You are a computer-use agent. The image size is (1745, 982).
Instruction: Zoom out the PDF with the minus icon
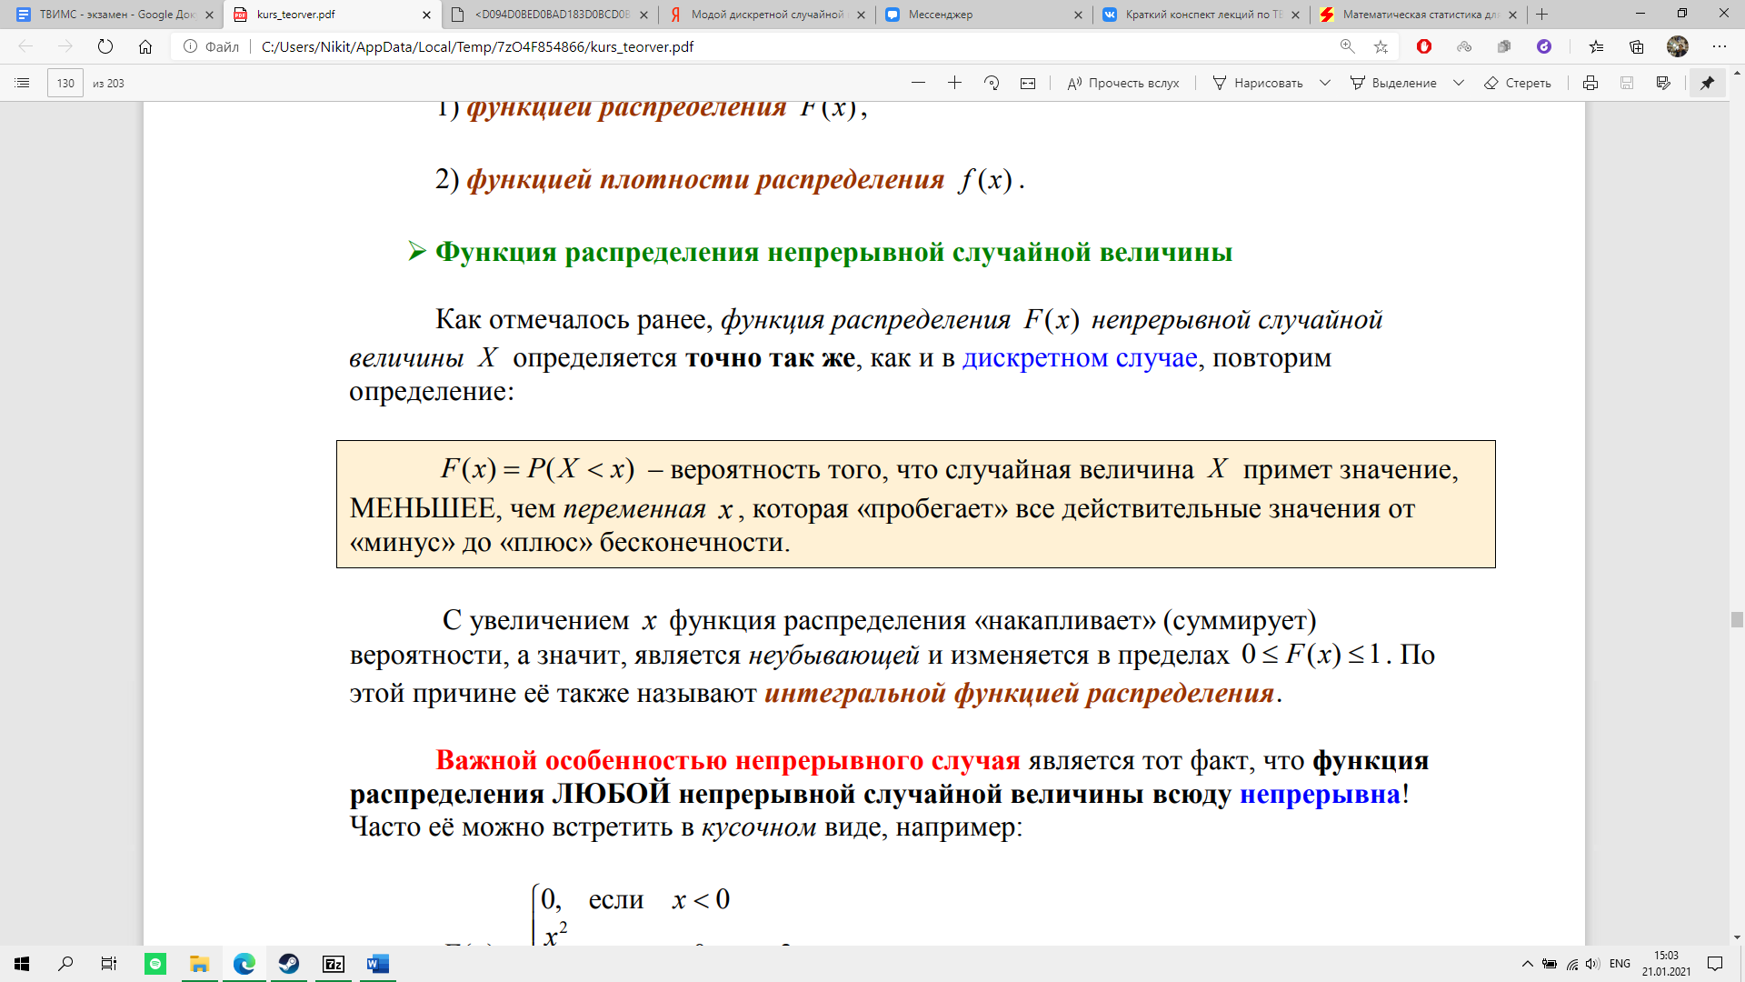[x=918, y=83]
